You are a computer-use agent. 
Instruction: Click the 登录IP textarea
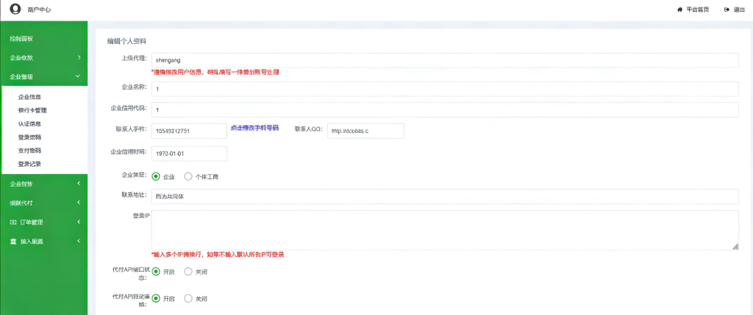445,230
